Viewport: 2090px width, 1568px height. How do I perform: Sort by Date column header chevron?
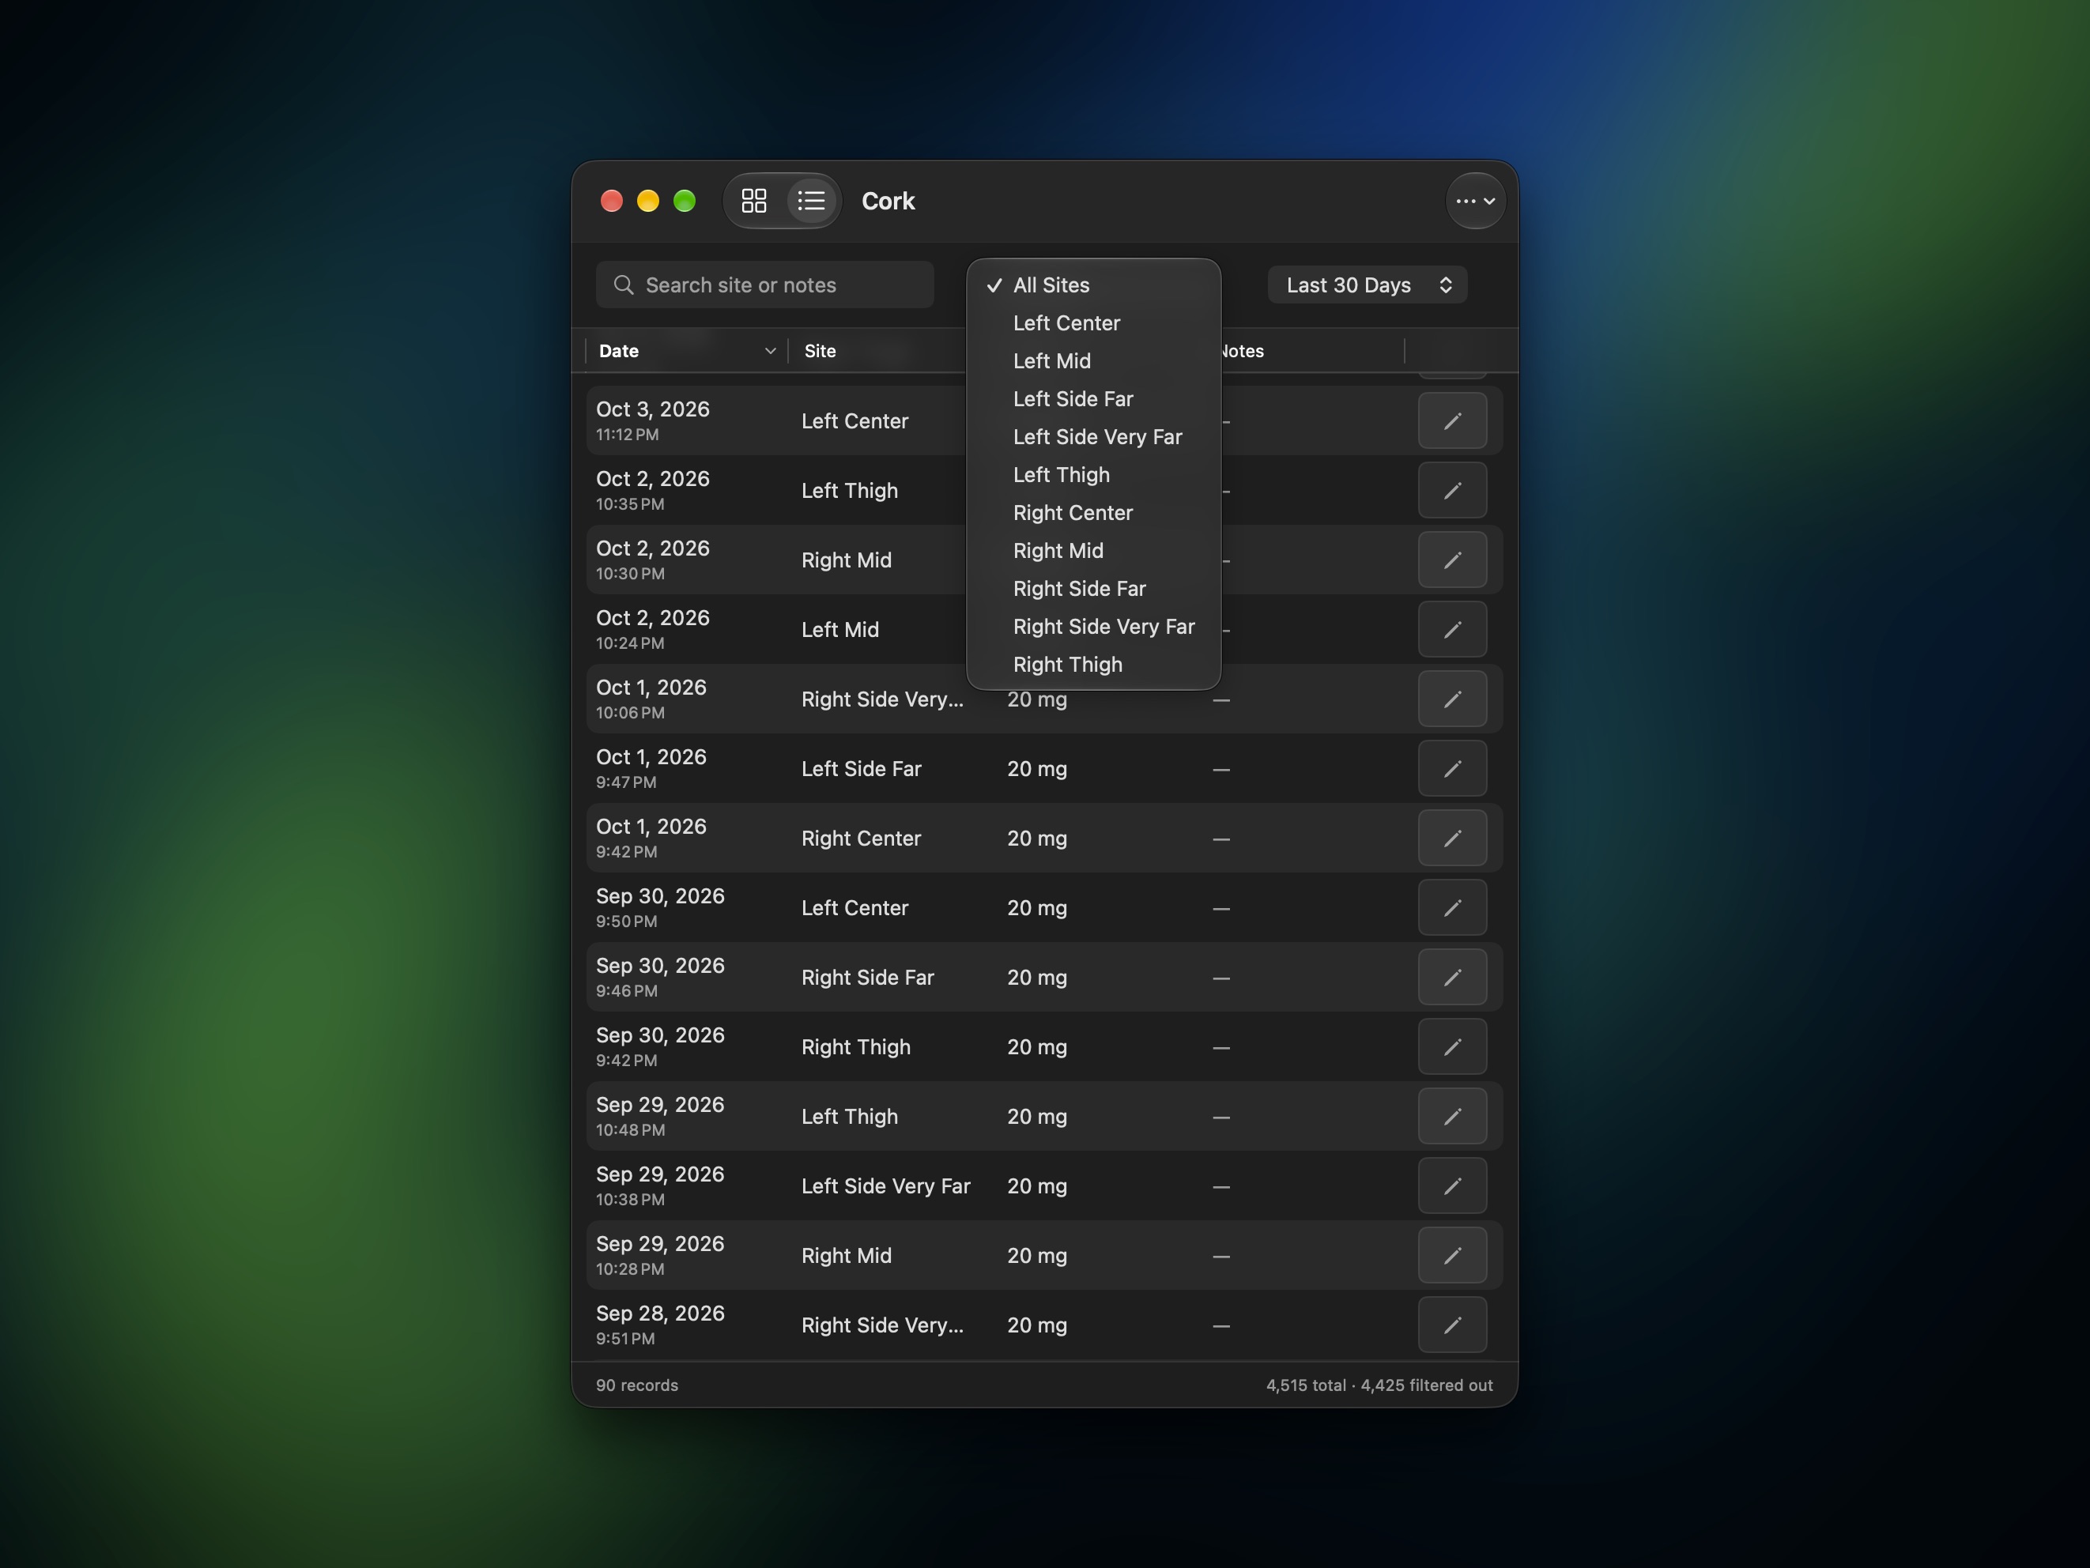point(770,352)
